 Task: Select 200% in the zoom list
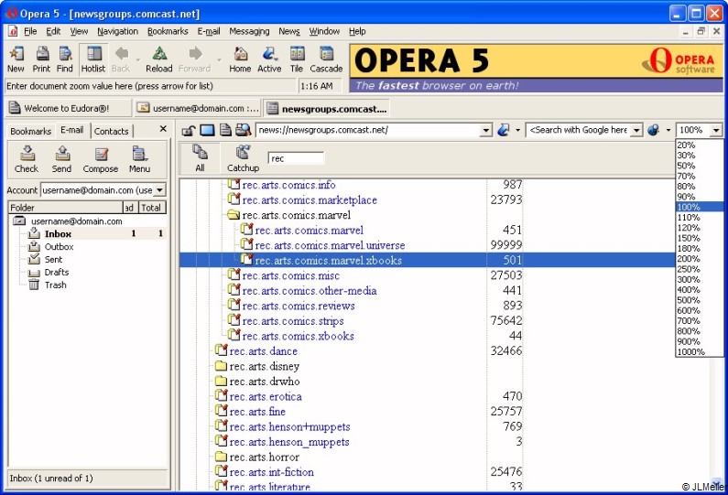(x=700, y=259)
